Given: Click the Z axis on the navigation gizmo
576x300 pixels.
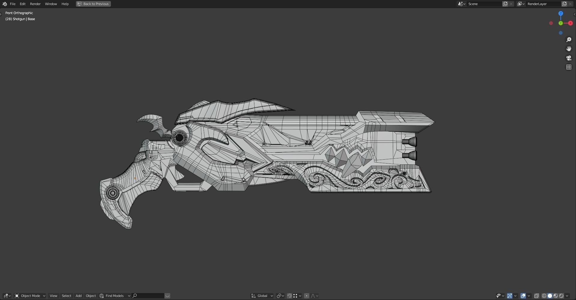Looking at the screenshot, I should coord(560,13).
